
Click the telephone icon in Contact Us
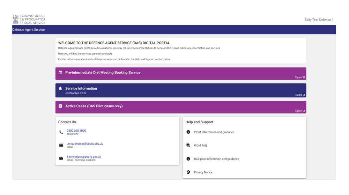(61, 132)
